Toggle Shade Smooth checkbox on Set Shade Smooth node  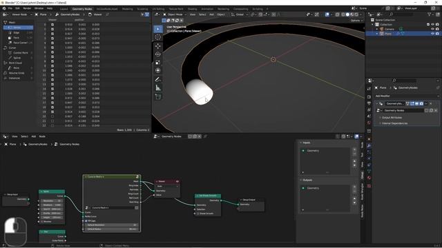[x=198, y=214]
